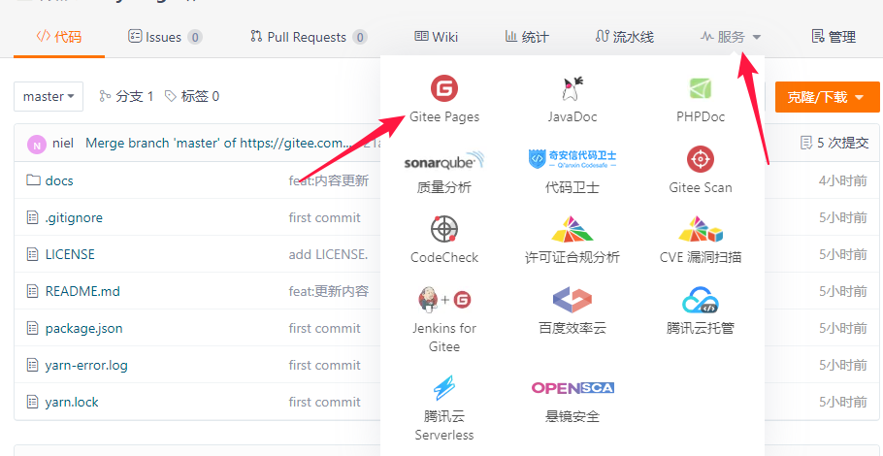Open the Wiki tab
The width and height of the screenshot is (883, 456).
[436, 37]
